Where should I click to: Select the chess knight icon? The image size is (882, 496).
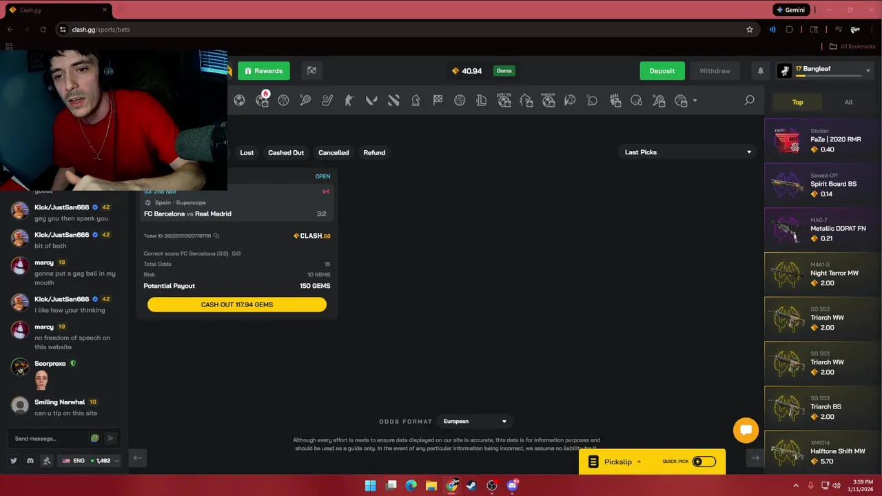pyautogui.click(x=416, y=101)
